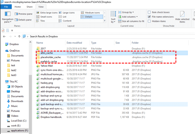This screenshot has width=195, height=134.
Task: Select test2 folder in navigation pane
Action: (12, 70)
